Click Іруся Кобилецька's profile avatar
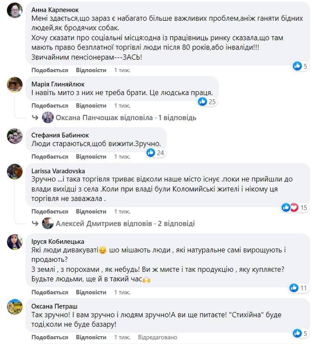The image size is (314, 344). pos(15,242)
